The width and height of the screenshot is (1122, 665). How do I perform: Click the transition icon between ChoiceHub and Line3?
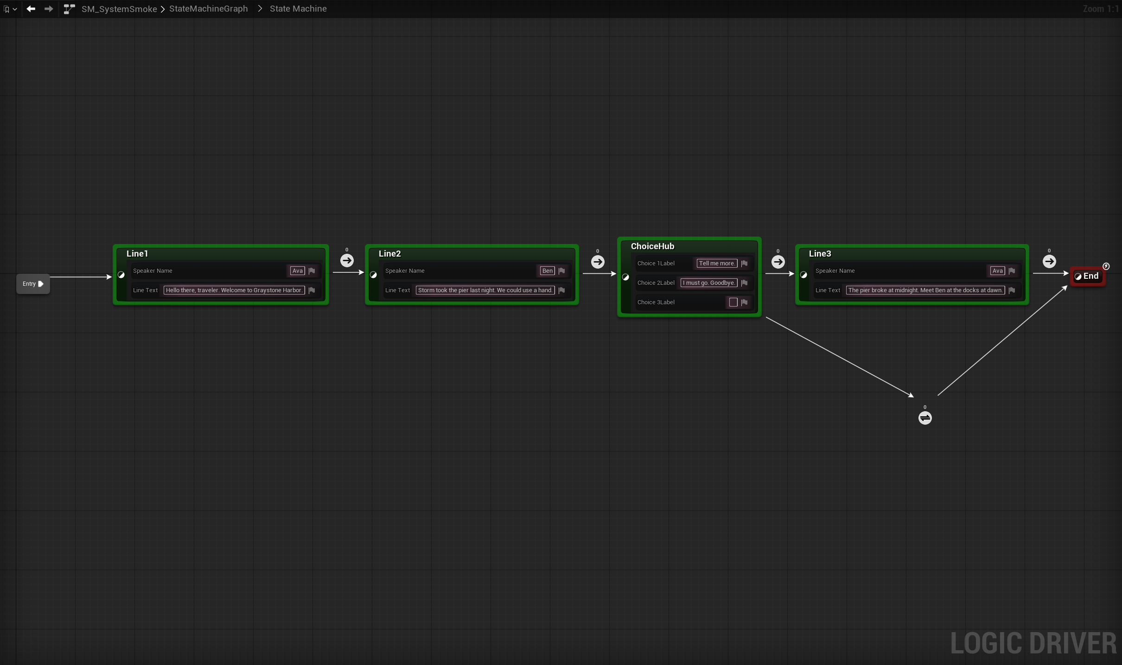pos(778,262)
